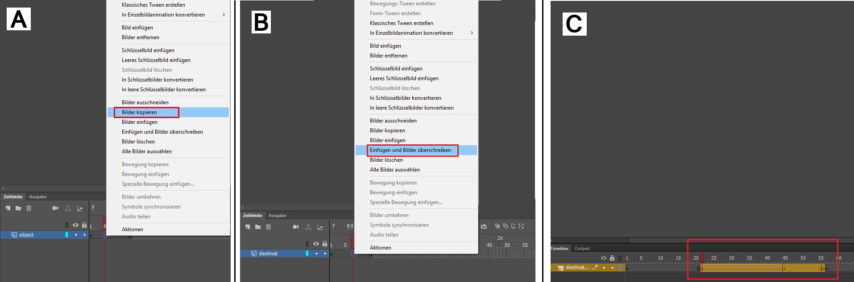Choose 'Leeres Schlüsselbild einfügen' in panel B

tap(416, 78)
